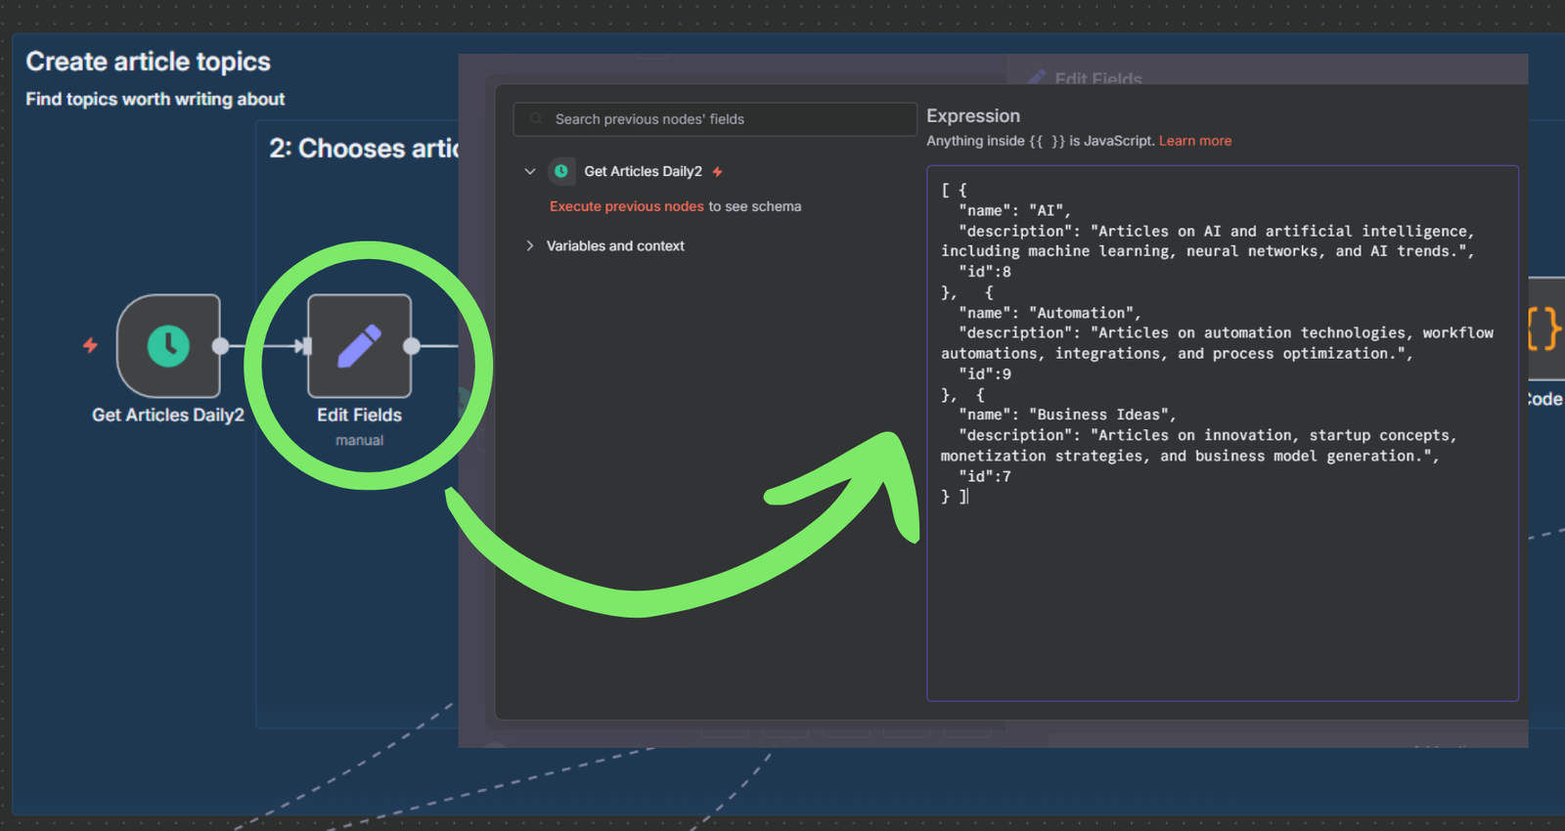
Task: Click the red lightning trigger icon beside the clock node
Action: 90,345
